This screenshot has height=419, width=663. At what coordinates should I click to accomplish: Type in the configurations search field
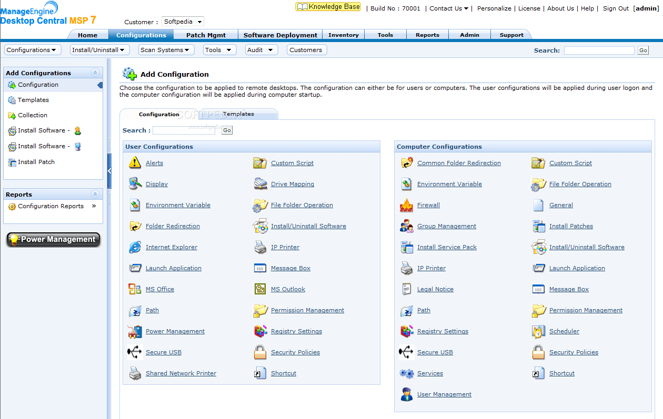(184, 130)
